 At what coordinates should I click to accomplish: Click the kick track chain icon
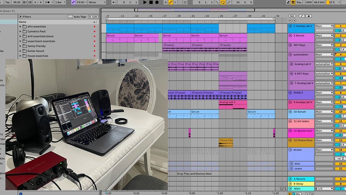(291, 164)
